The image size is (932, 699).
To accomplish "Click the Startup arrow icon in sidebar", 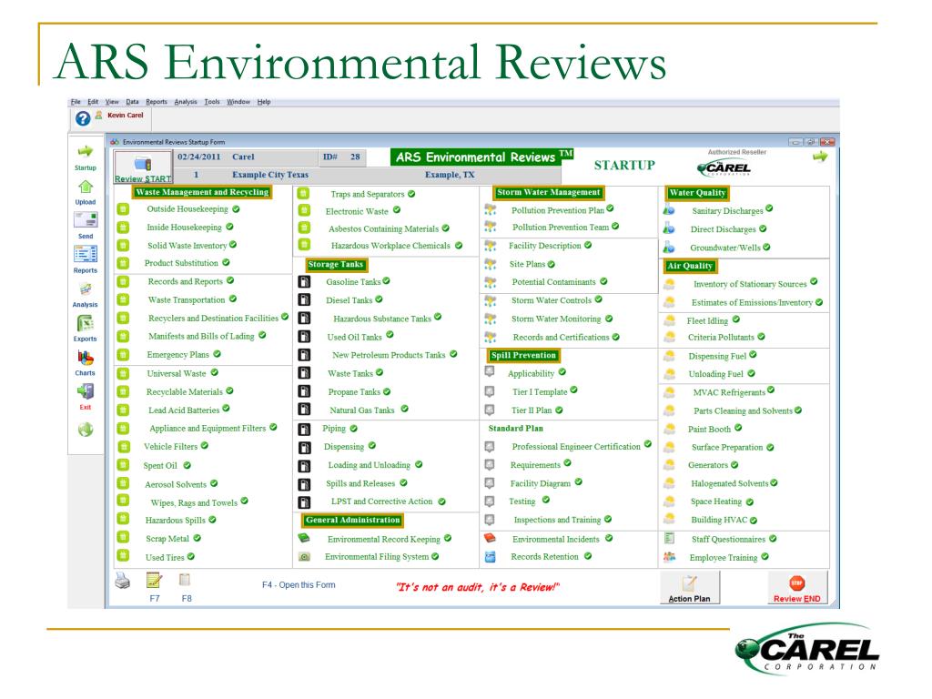I will tap(86, 152).
